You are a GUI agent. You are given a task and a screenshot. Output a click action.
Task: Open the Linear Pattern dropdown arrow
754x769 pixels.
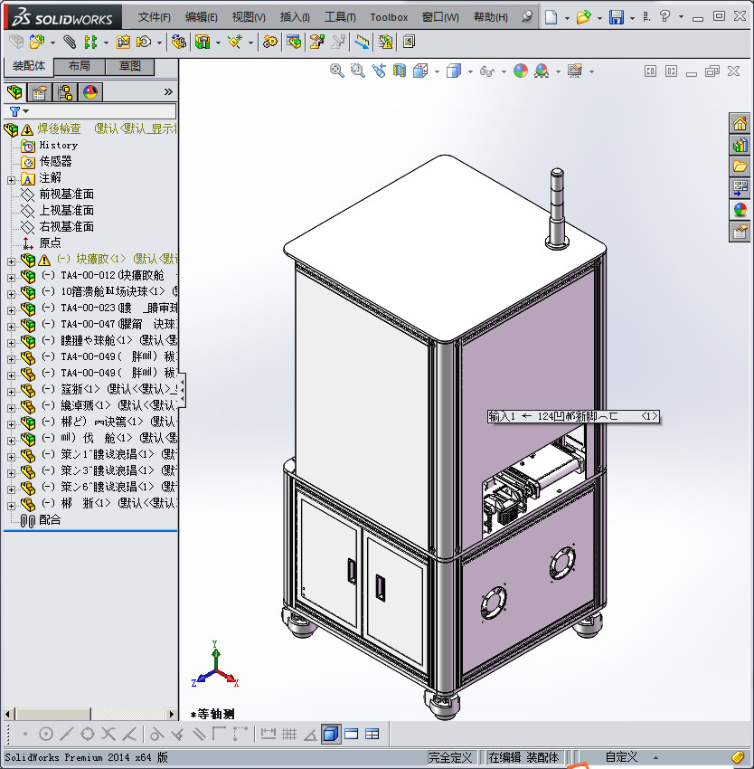coord(106,43)
